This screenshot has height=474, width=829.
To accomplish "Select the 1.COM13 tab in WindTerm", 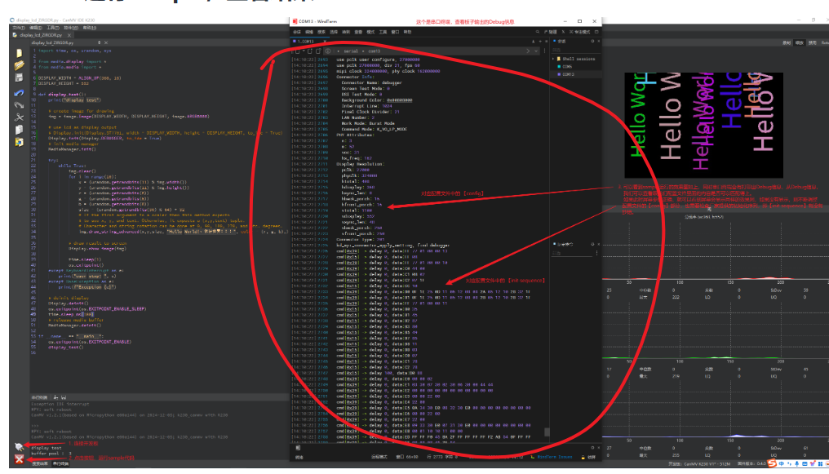I will pos(307,40).
